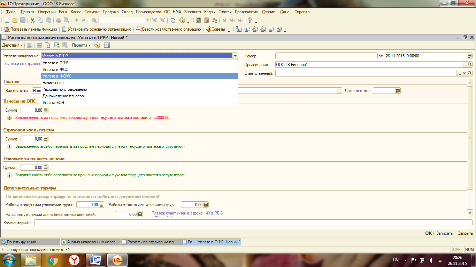Open the Help info icon in toolbar
This screenshot has width=476, height=267.
182,20
